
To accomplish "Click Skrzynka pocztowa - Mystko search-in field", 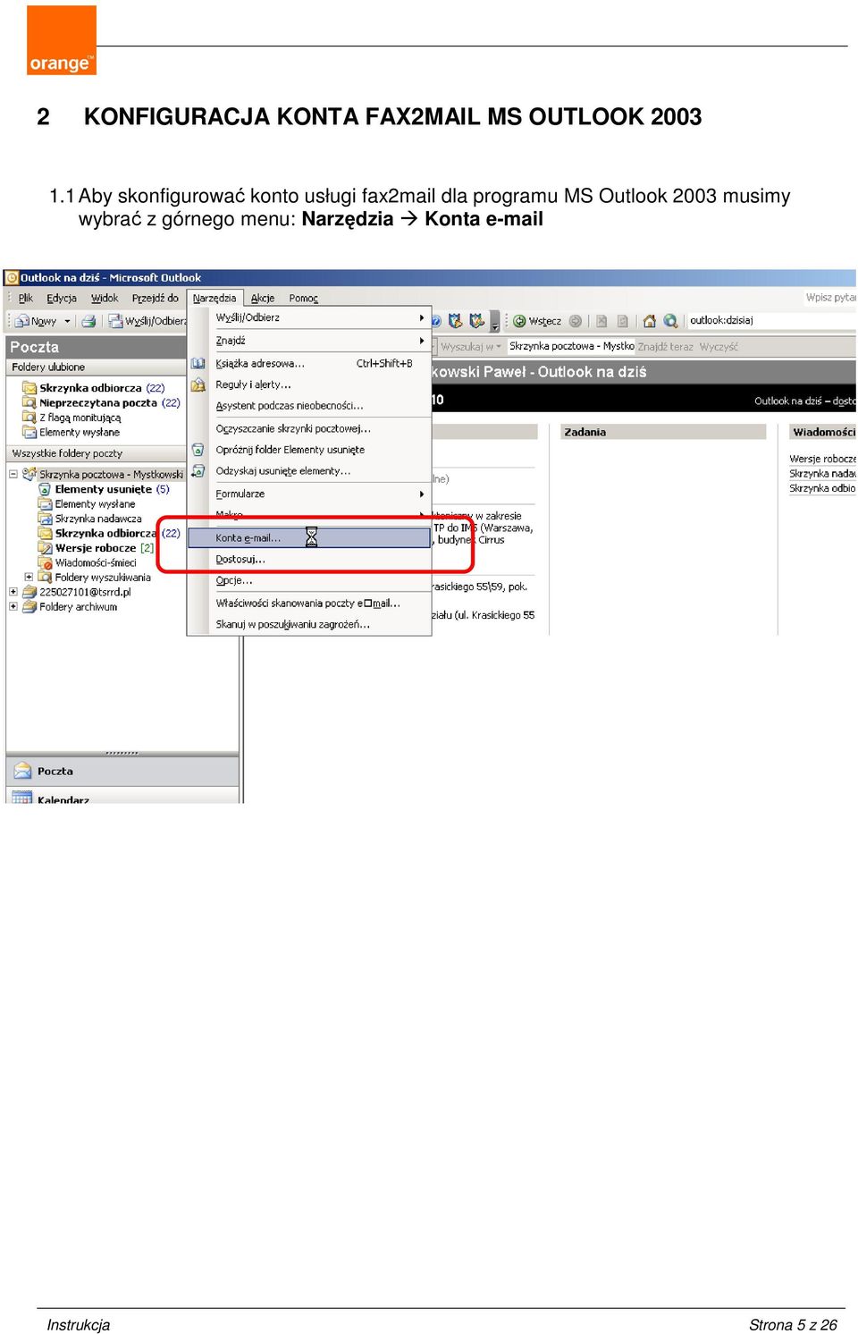I will pyautogui.click(x=571, y=346).
